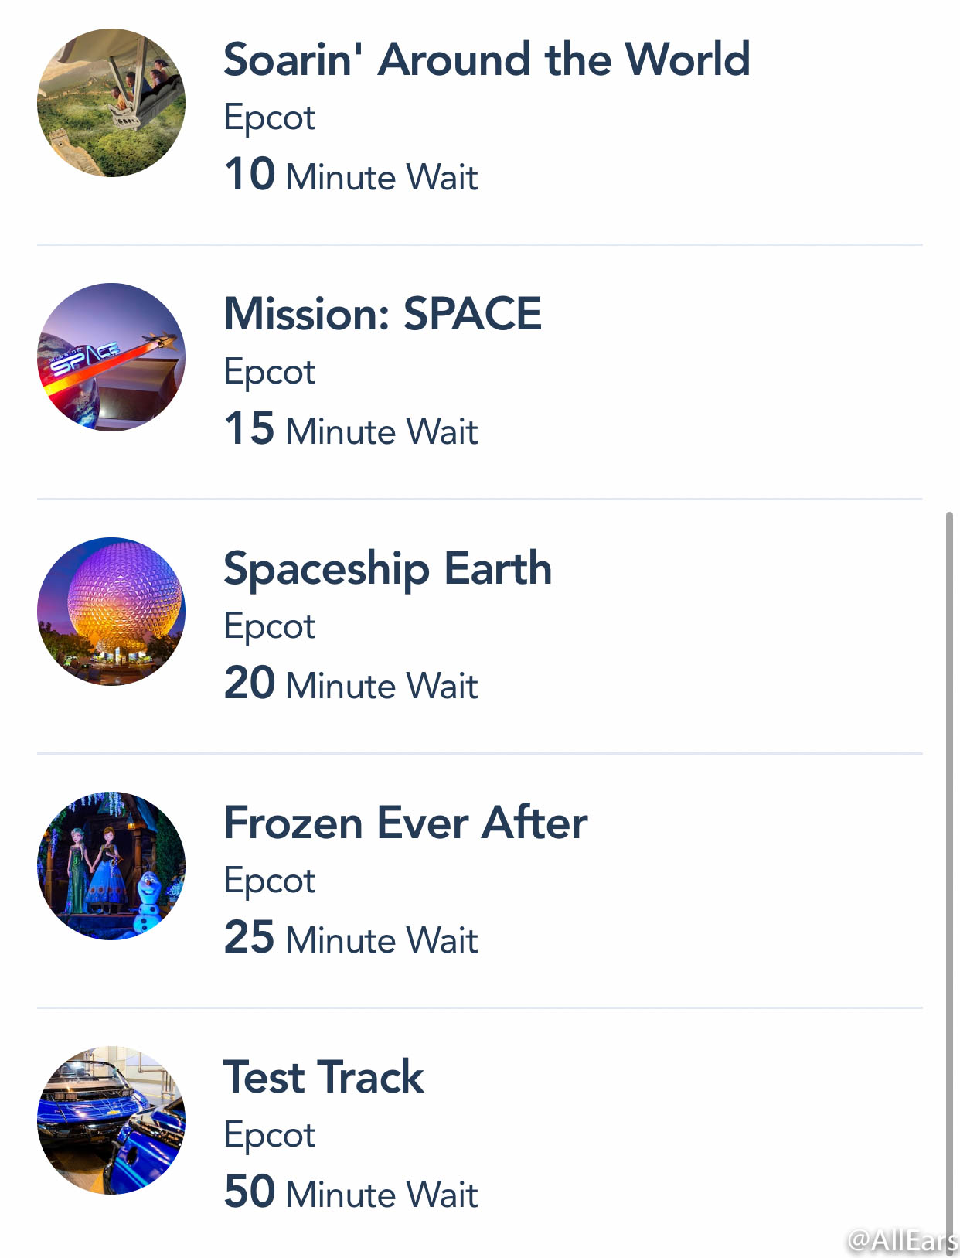Click the 25 Minute Wait label
Viewport: 960px width, 1258px height.
click(351, 938)
